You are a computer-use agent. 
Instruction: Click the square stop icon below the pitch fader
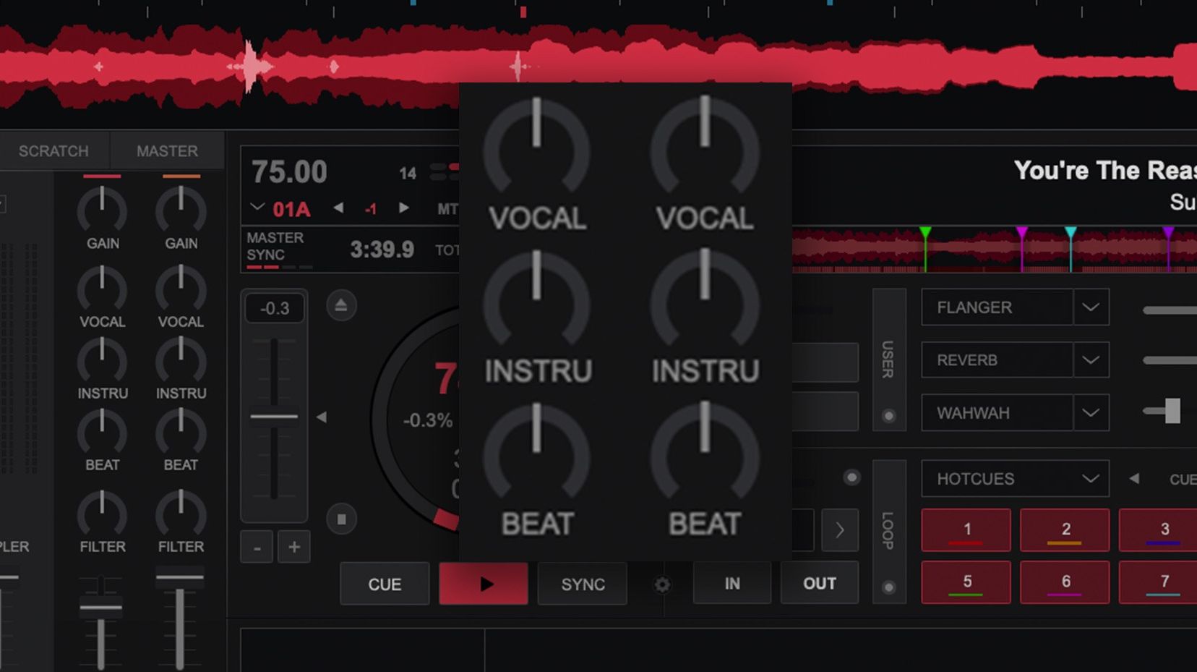340,519
